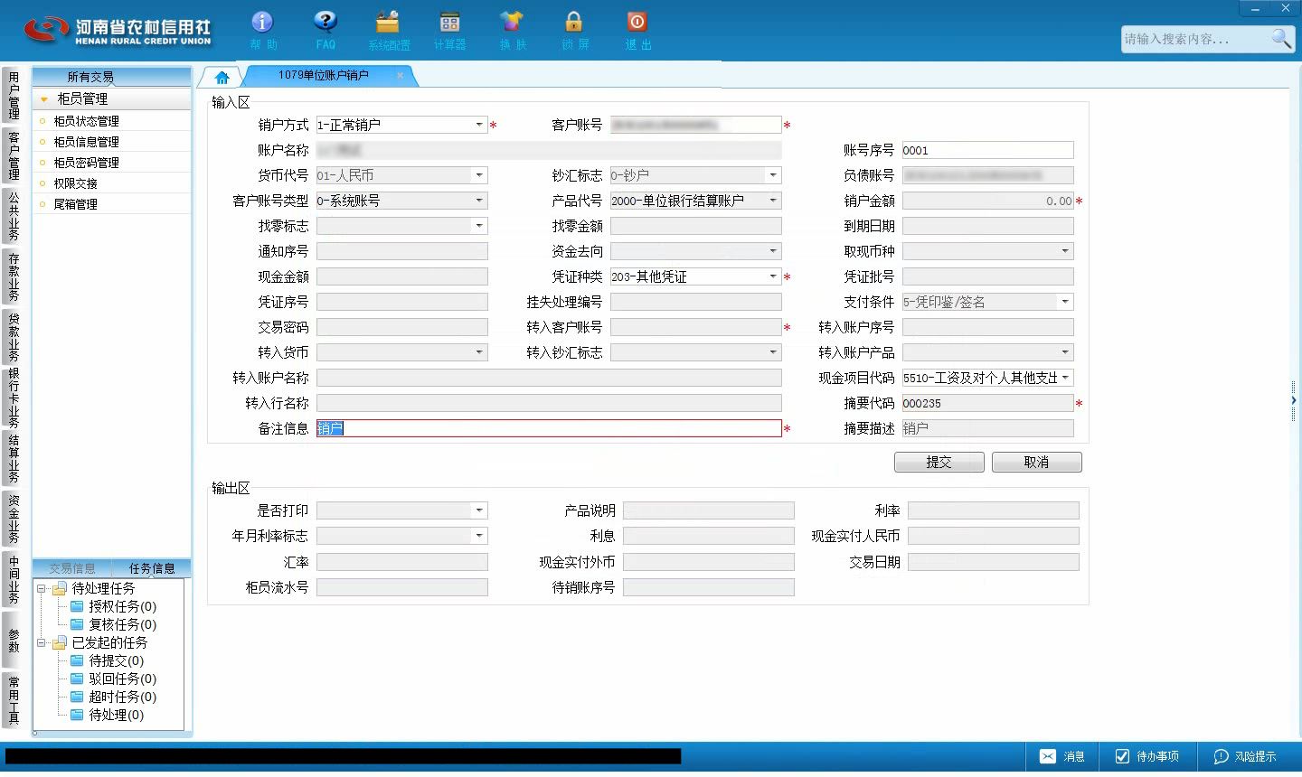Screen dimensions: 1302x777
Task: Open the 用户管理 vertical side tab
Action: coord(13,95)
